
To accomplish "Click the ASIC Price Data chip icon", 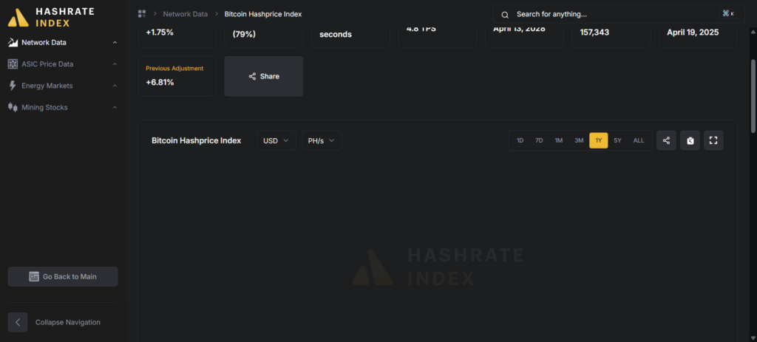I will coord(13,64).
